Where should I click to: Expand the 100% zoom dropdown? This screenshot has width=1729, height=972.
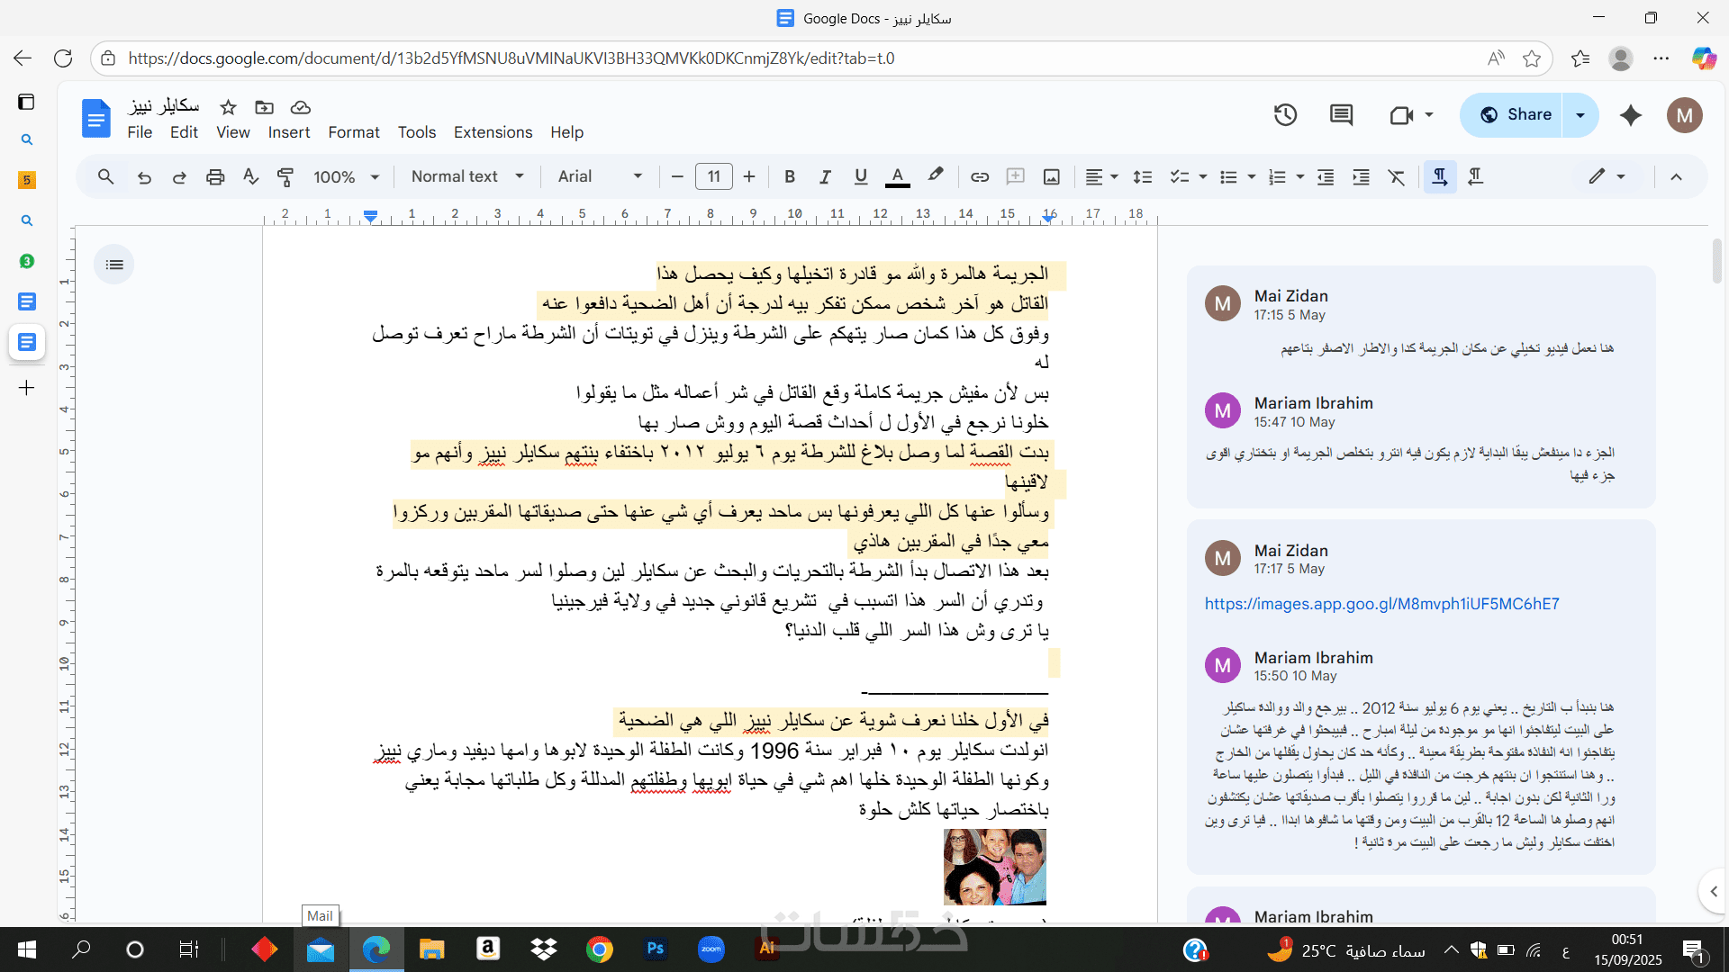(346, 177)
